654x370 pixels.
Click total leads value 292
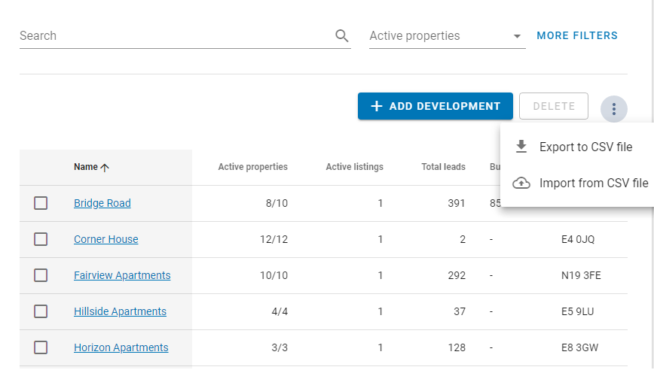click(x=457, y=275)
